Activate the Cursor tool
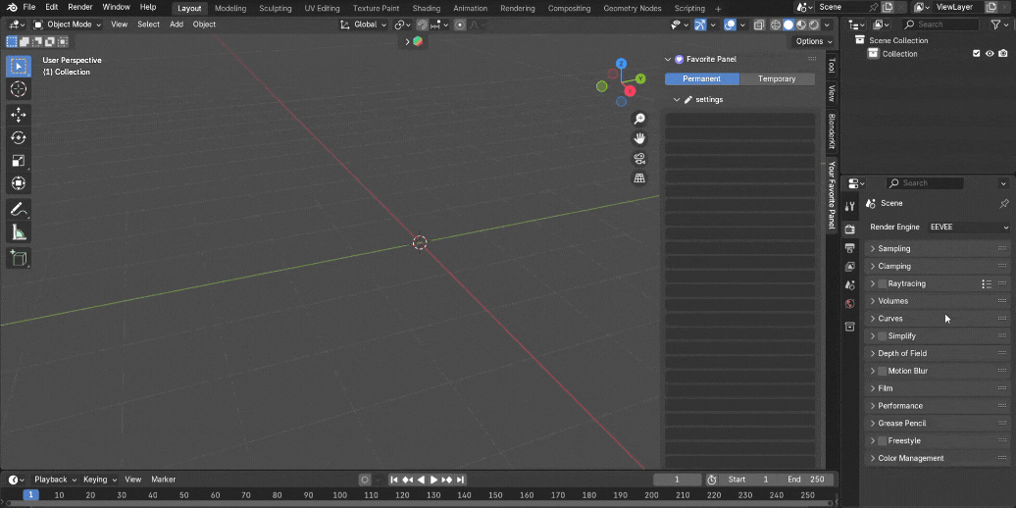The width and height of the screenshot is (1016, 508). [x=18, y=89]
